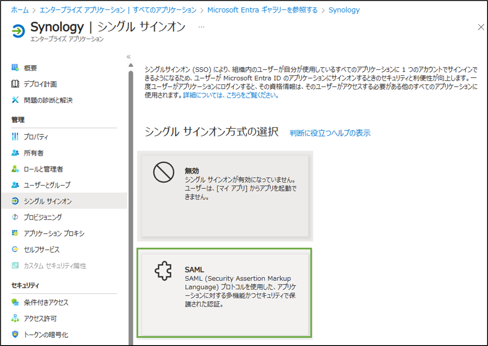Select シングル サインオン menu item
The height and width of the screenshot is (346, 488).
coord(64,201)
